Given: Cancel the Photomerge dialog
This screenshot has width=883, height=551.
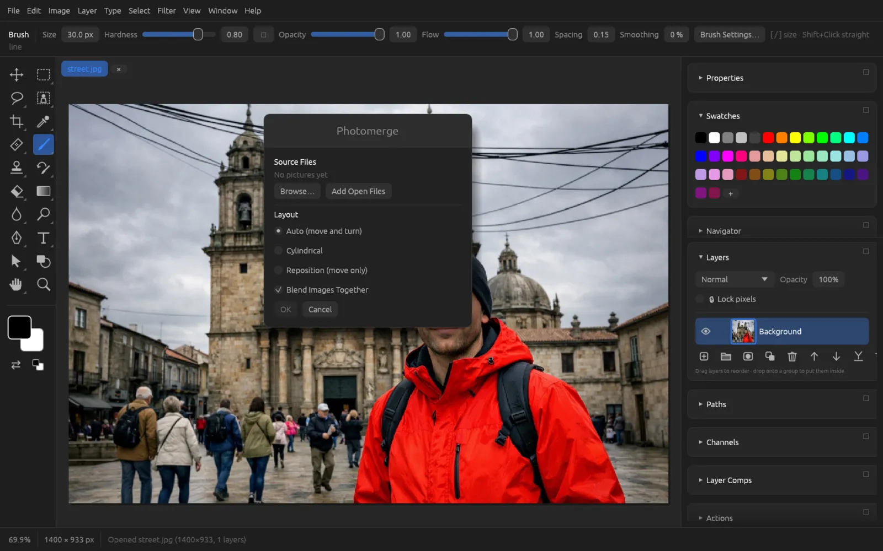Looking at the screenshot, I should [320, 310].
